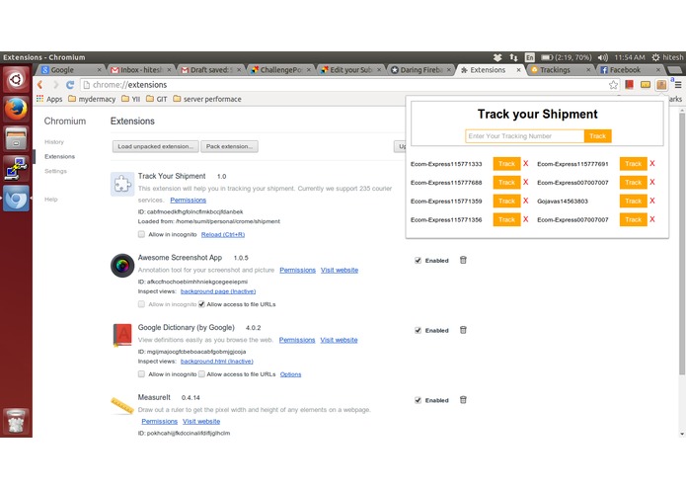Viewport: 686px width, 488px height.
Task: Switch to the Inbox Gmail tab
Action: 141,69
